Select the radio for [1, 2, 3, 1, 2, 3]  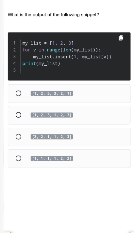(x=18, y=115)
